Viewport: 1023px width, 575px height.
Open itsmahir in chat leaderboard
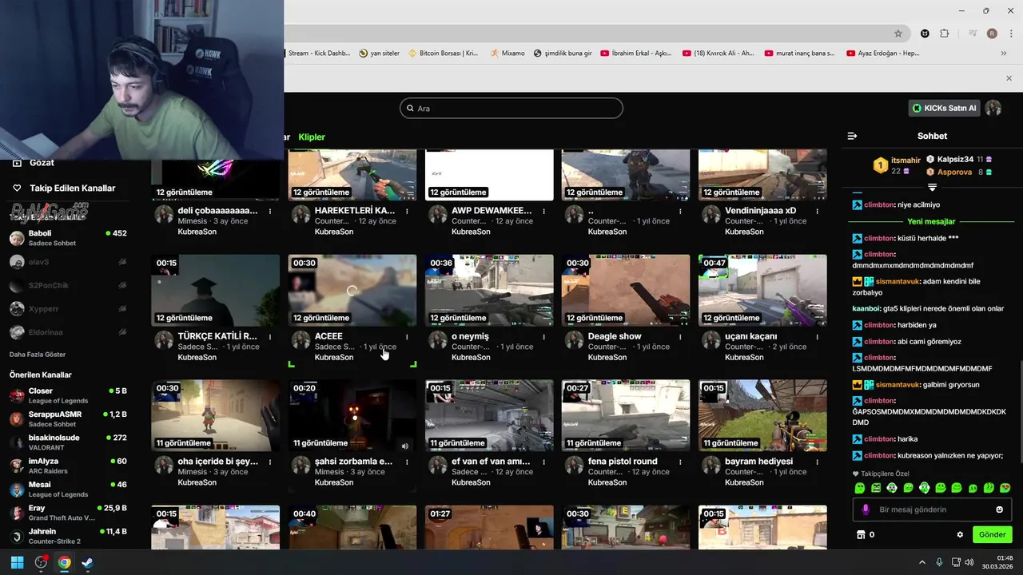click(906, 161)
